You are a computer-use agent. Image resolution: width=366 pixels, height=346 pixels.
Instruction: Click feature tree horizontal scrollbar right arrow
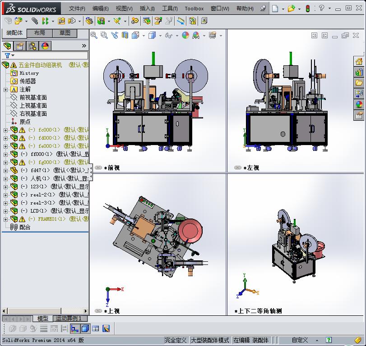coord(86,311)
